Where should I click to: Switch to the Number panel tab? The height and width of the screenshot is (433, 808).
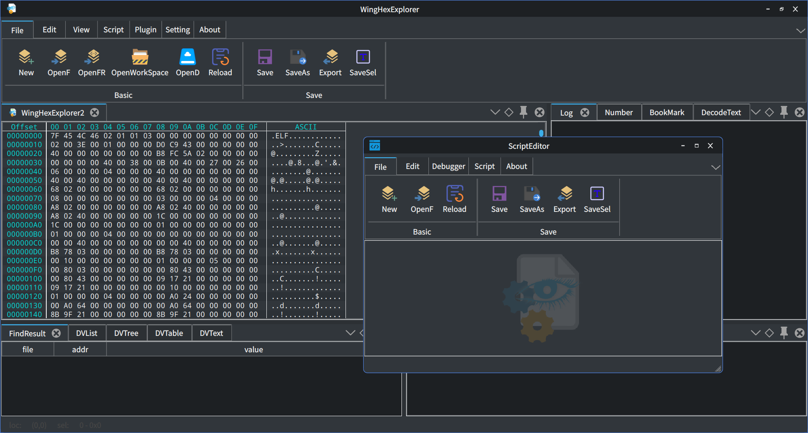619,113
